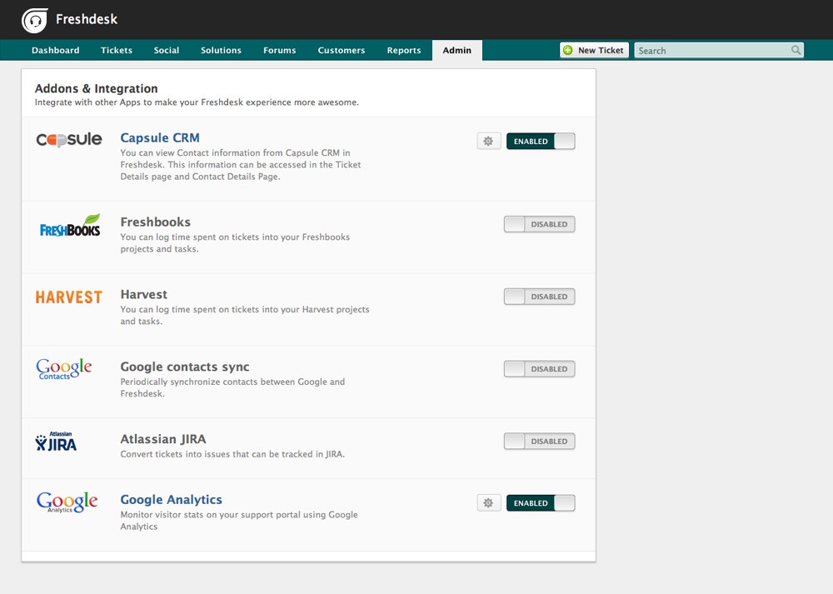Open Google Analytics settings gear icon

(x=489, y=503)
